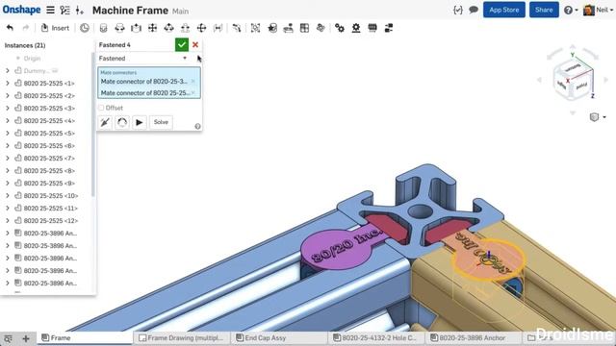Enable the Offset checkbox
616x346 pixels.
tap(101, 108)
